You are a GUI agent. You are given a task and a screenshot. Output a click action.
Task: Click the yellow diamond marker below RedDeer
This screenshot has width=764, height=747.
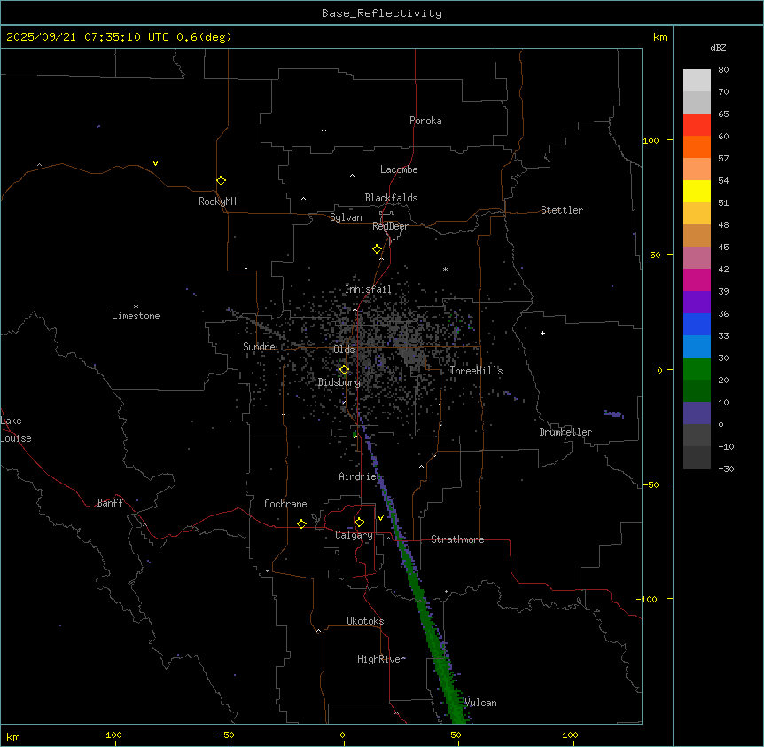click(377, 248)
